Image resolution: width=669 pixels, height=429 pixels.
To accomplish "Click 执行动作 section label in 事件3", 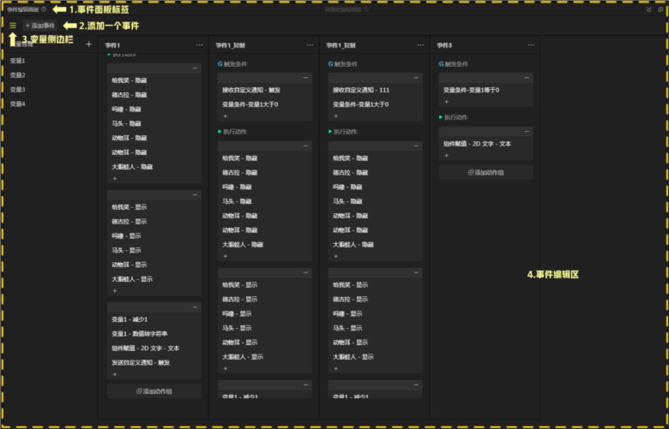I will click(456, 117).
